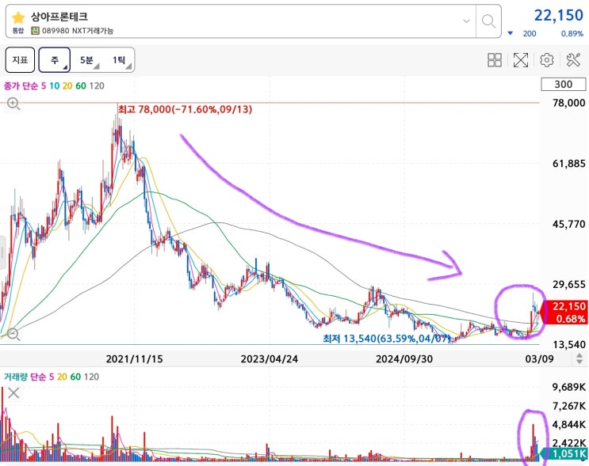Screen dimensions: 589x466
Task: Click the blue down-arrow change indicator
Action: 510,33
